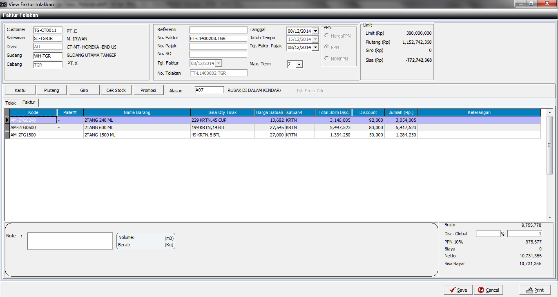Click row selector arrow for AM-2TG0240

(7, 120)
